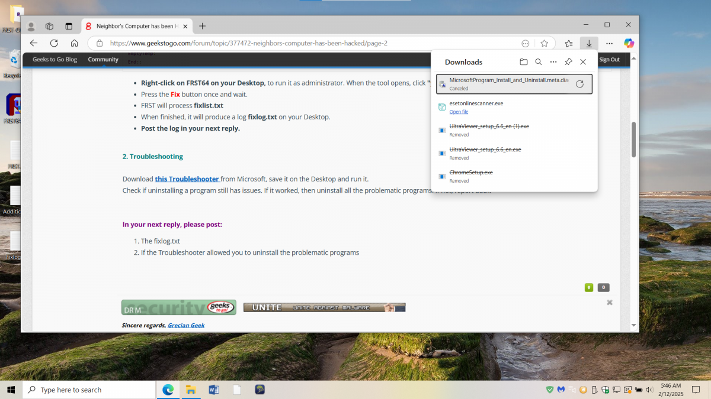Open the address bar page options icon
The image size is (711, 399).
click(526, 43)
